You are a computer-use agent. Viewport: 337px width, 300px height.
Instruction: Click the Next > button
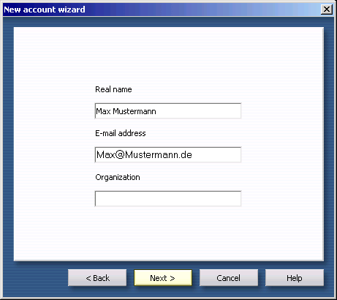pyautogui.click(x=163, y=277)
